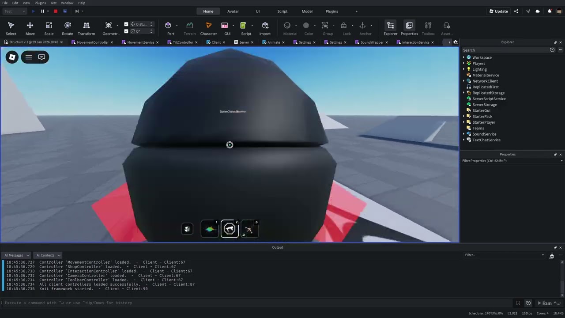Open the Window menu
The image size is (565, 318).
(x=67, y=3)
